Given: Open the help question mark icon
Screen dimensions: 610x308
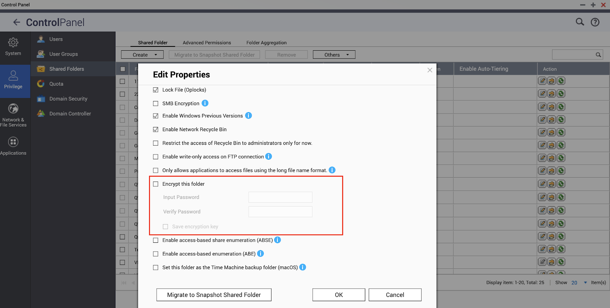Looking at the screenshot, I should (595, 22).
